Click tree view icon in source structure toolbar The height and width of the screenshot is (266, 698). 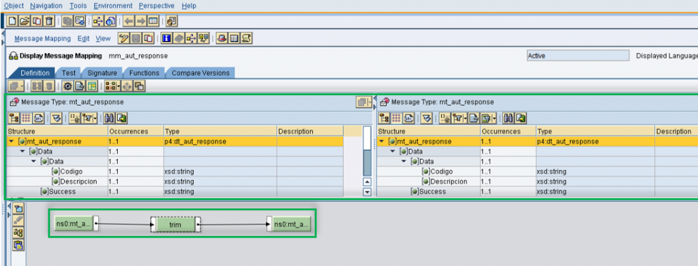tap(14, 118)
